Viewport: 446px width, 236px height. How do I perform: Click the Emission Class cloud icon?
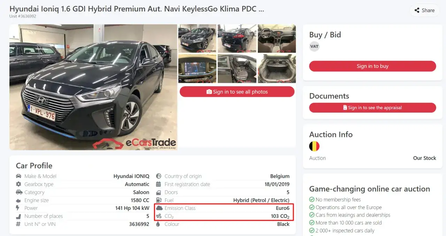tap(159, 208)
